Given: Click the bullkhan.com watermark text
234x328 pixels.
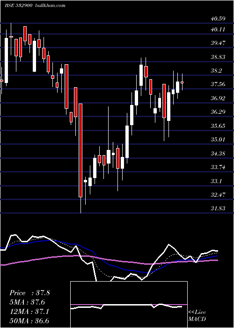Looking at the screenshot, I should 50,5.
